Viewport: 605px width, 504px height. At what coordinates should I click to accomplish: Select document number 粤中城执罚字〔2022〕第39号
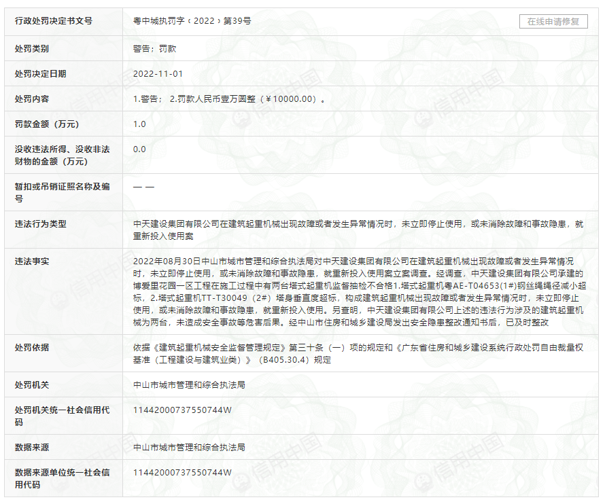click(192, 21)
